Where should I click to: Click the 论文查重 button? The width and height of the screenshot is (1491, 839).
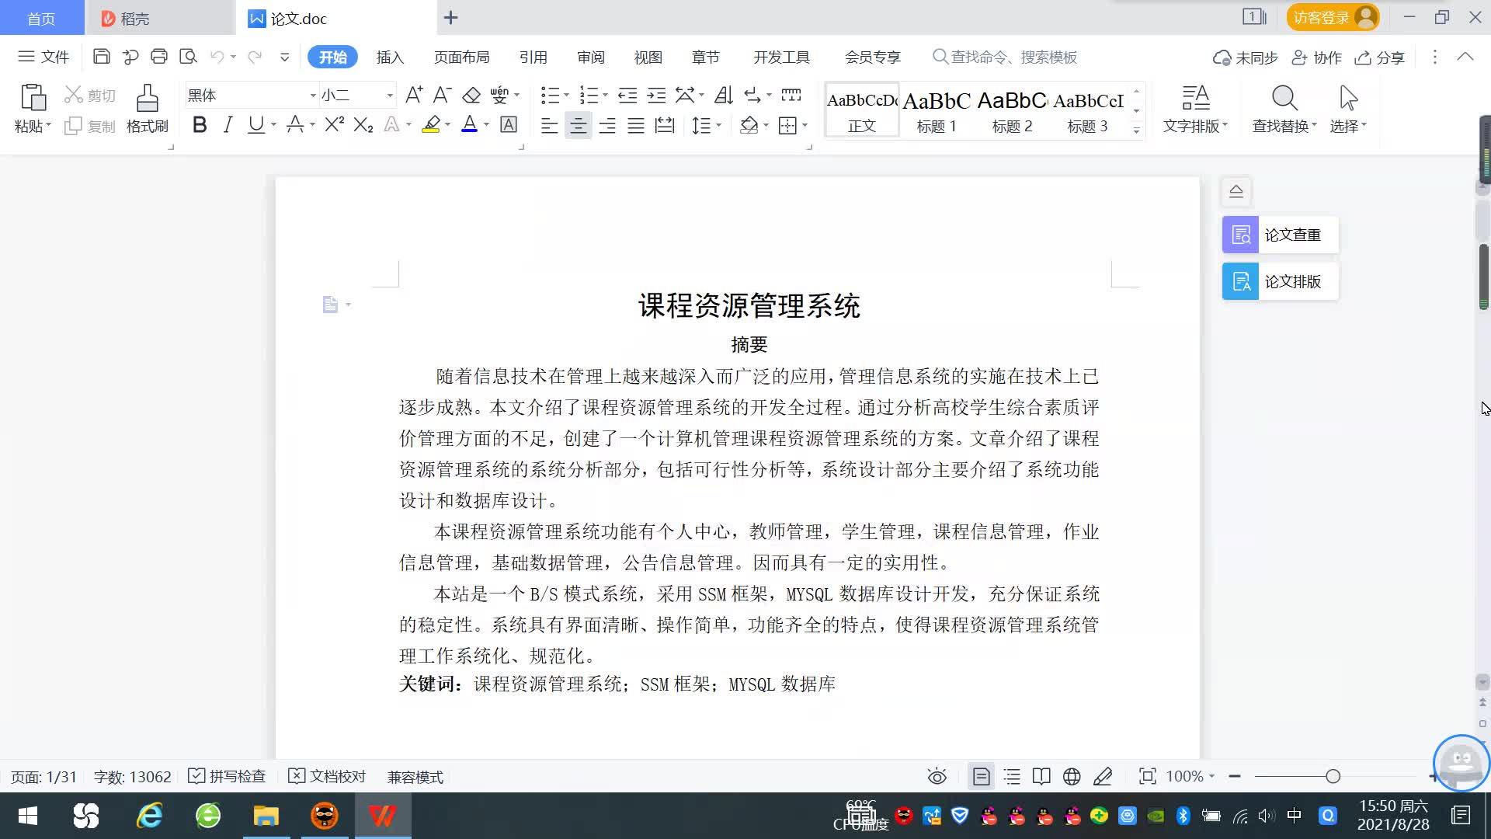[x=1280, y=235]
